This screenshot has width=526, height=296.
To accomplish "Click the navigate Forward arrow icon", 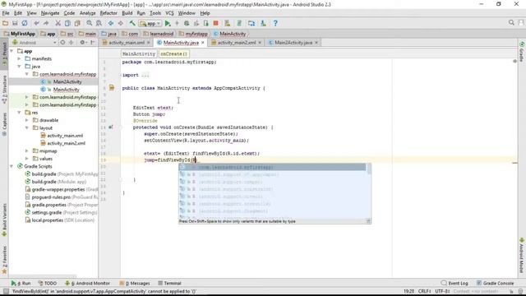I will (121, 23).
